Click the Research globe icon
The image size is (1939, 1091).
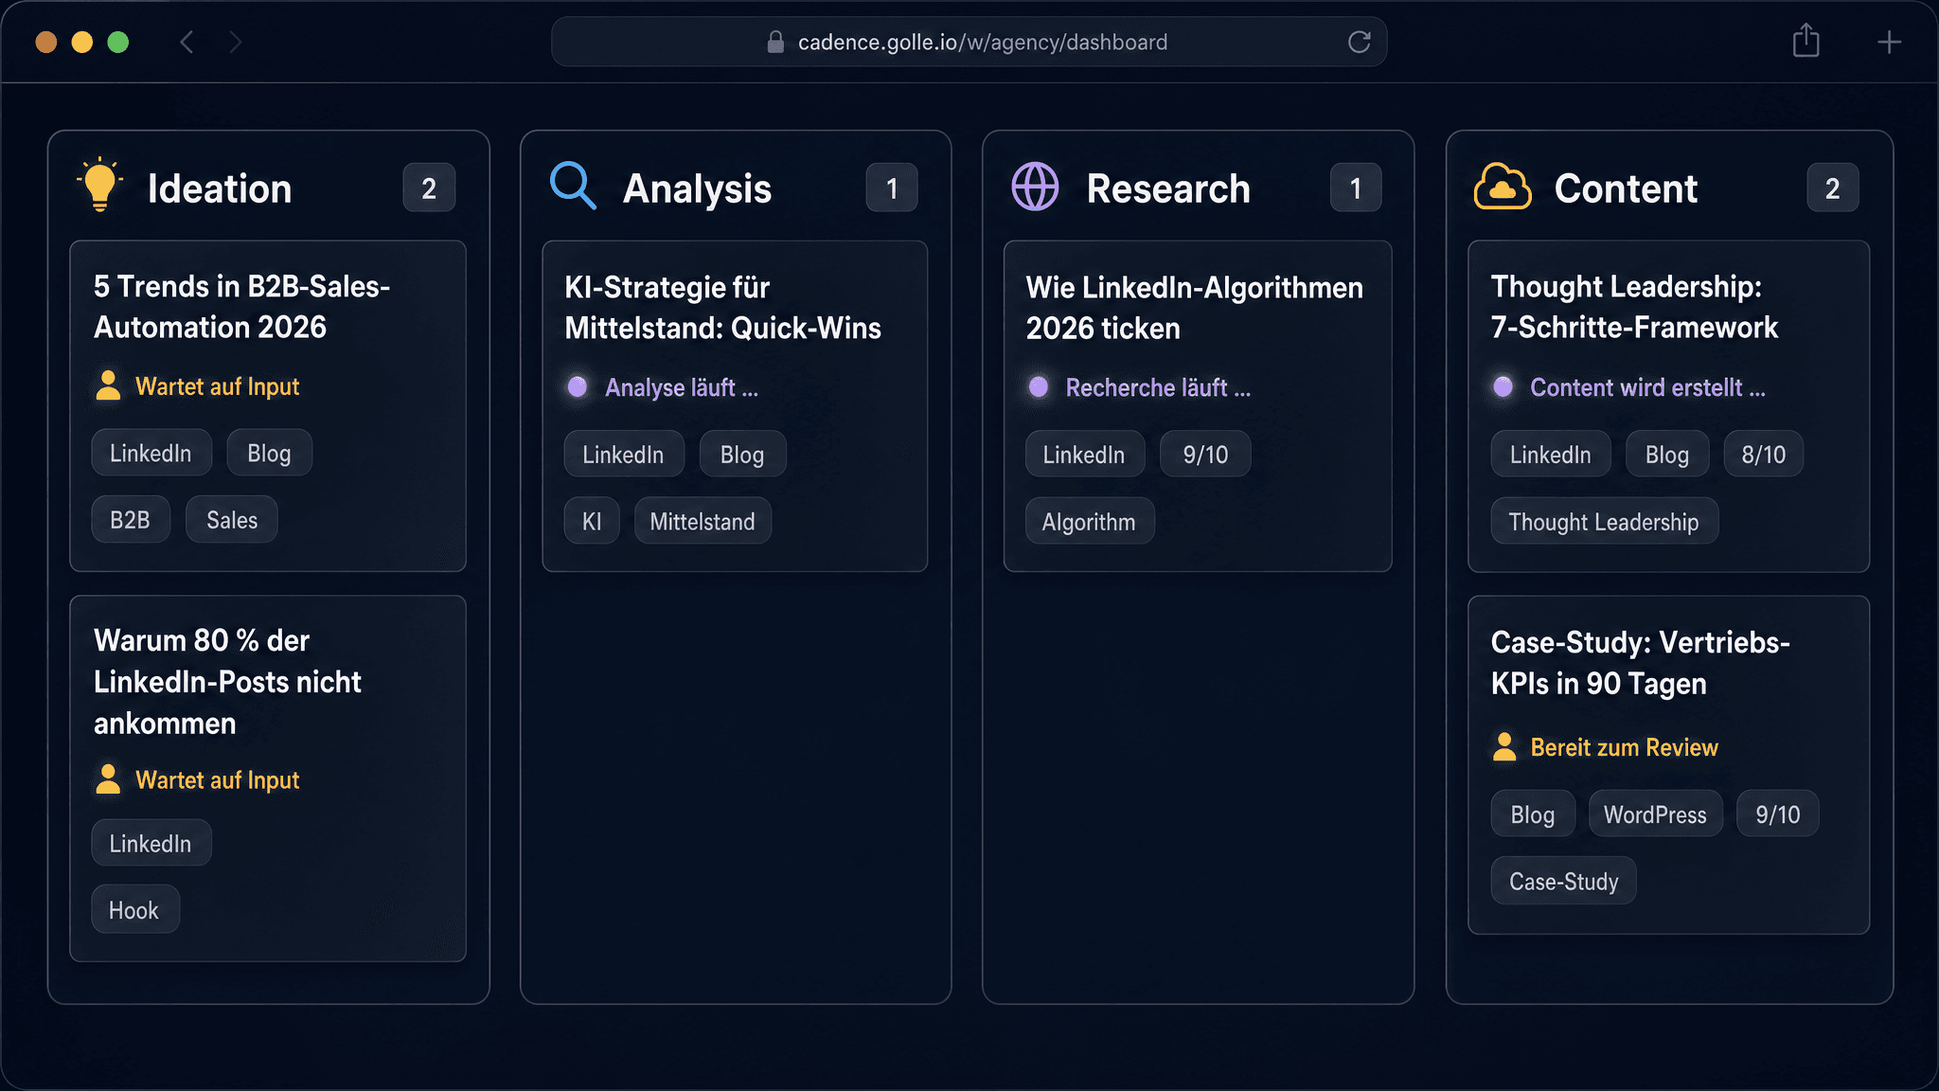1035,186
